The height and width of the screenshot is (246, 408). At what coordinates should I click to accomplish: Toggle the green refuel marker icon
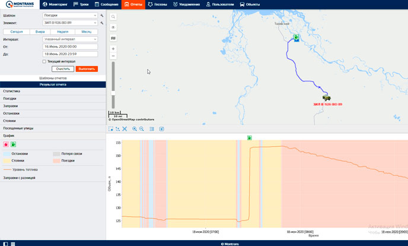pos(13,144)
